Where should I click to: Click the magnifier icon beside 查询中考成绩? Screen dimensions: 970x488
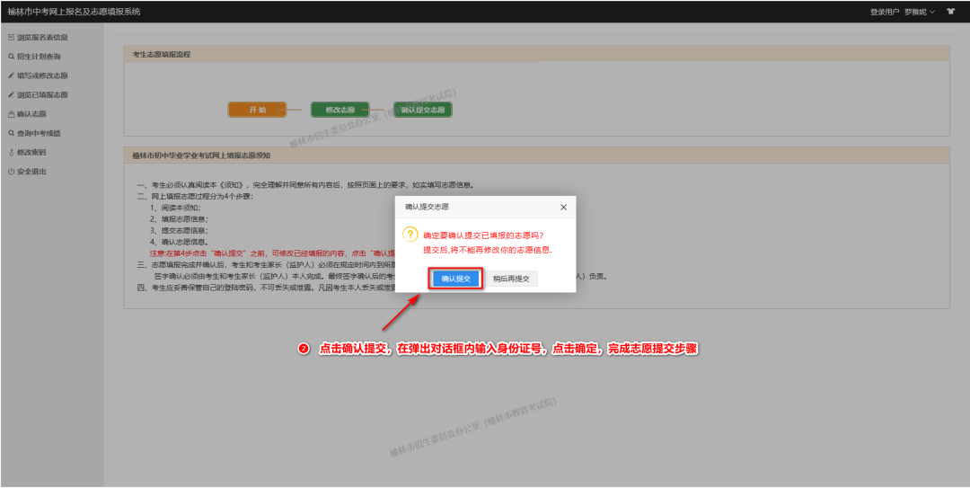coord(11,133)
